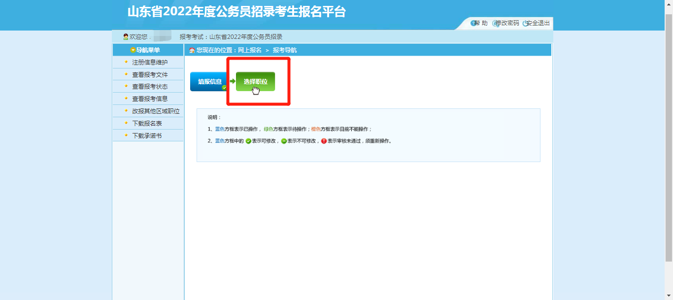
Task: Click the vertical page scrollbar
Action: tap(669, 138)
